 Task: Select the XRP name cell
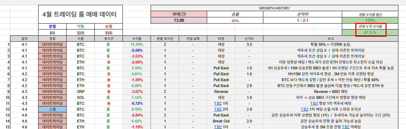click(81, 92)
